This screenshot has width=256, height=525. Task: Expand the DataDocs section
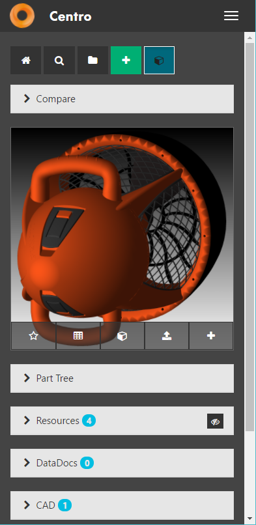pos(122,463)
